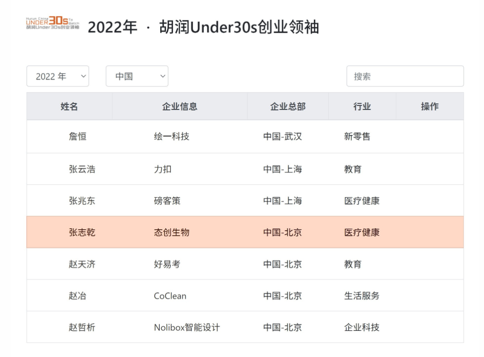Click the 姓名 column header
Image resolution: width=484 pixels, height=357 pixels.
pos(69,106)
